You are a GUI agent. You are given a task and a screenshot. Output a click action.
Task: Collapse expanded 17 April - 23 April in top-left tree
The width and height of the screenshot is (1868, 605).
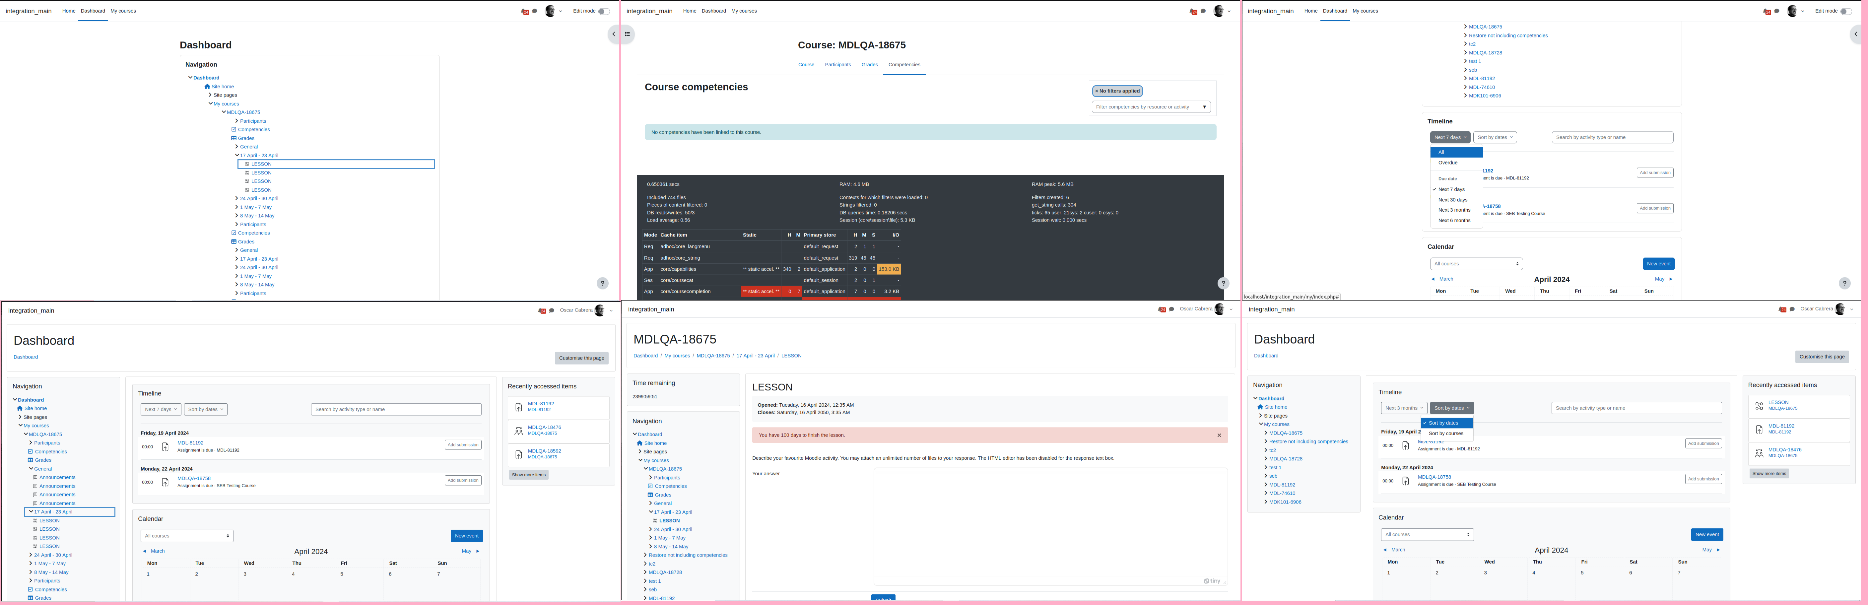tap(237, 155)
